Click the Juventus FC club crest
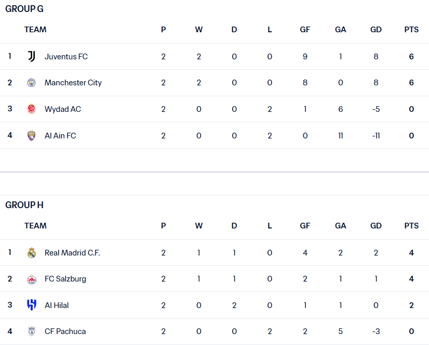429x345 pixels. click(x=32, y=56)
